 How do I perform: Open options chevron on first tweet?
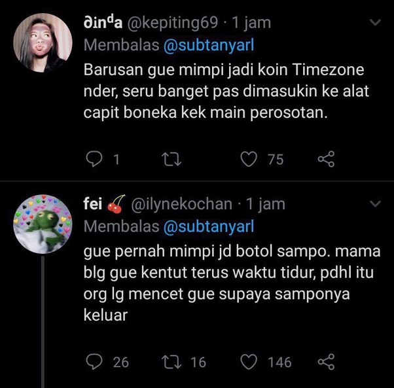[376, 23]
